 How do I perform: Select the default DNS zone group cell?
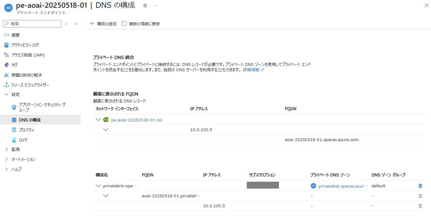pyautogui.click(x=378, y=186)
